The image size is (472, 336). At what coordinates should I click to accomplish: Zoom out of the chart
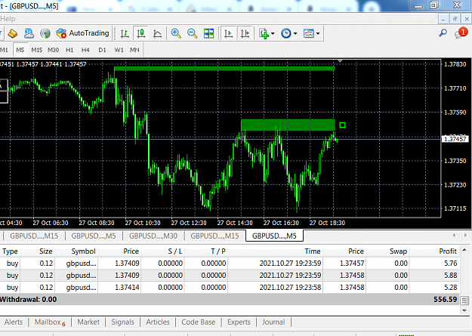click(x=192, y=33)
